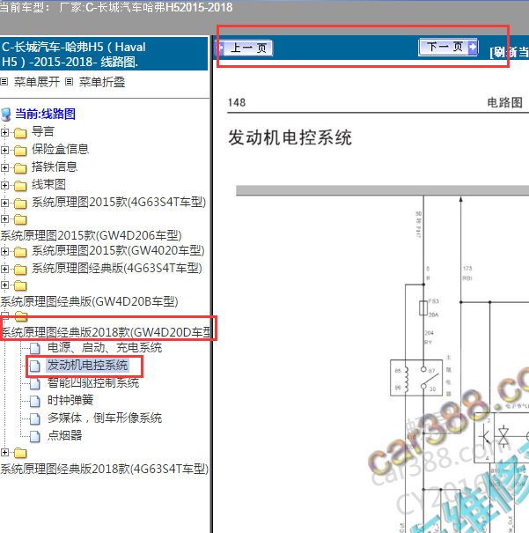
Task: Open the 保险盒信息 tree entry
Action: [x=60, y=149]
